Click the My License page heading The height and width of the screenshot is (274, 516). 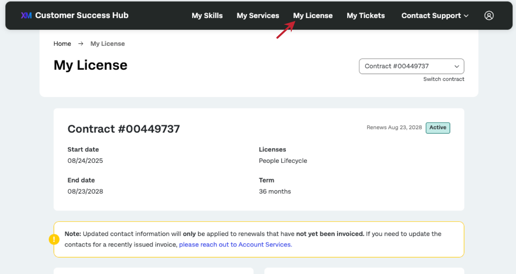point(90,65)
